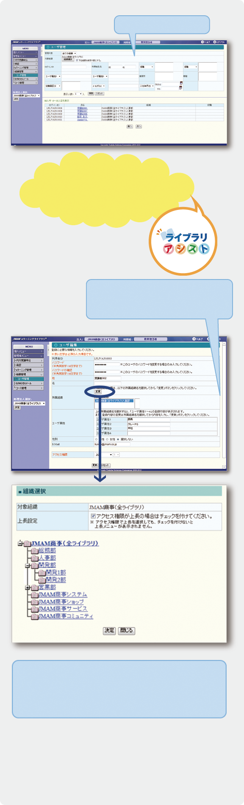Viewport: 244px width, 805px height.
Task: Click the 検索 search button
Action: 90,94
